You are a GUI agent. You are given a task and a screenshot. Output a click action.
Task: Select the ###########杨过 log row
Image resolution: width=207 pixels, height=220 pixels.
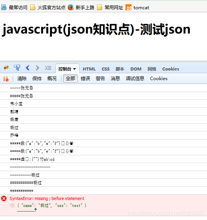pyautogui.click(x=103, y=183)
